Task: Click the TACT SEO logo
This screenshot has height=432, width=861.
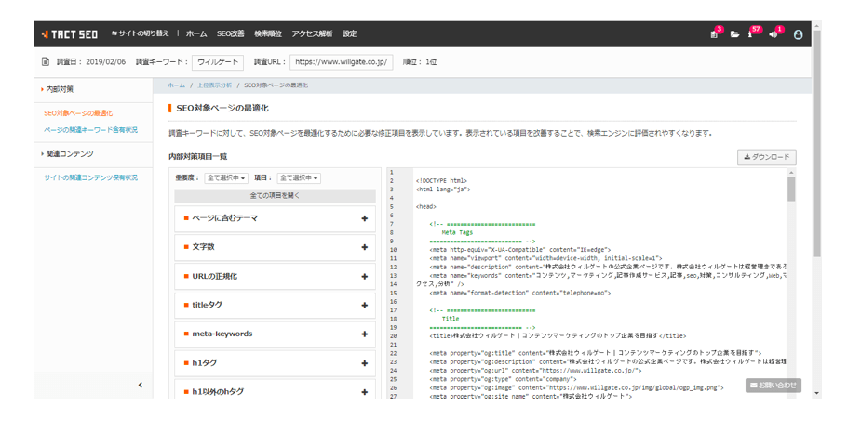Action: [70, 34]
